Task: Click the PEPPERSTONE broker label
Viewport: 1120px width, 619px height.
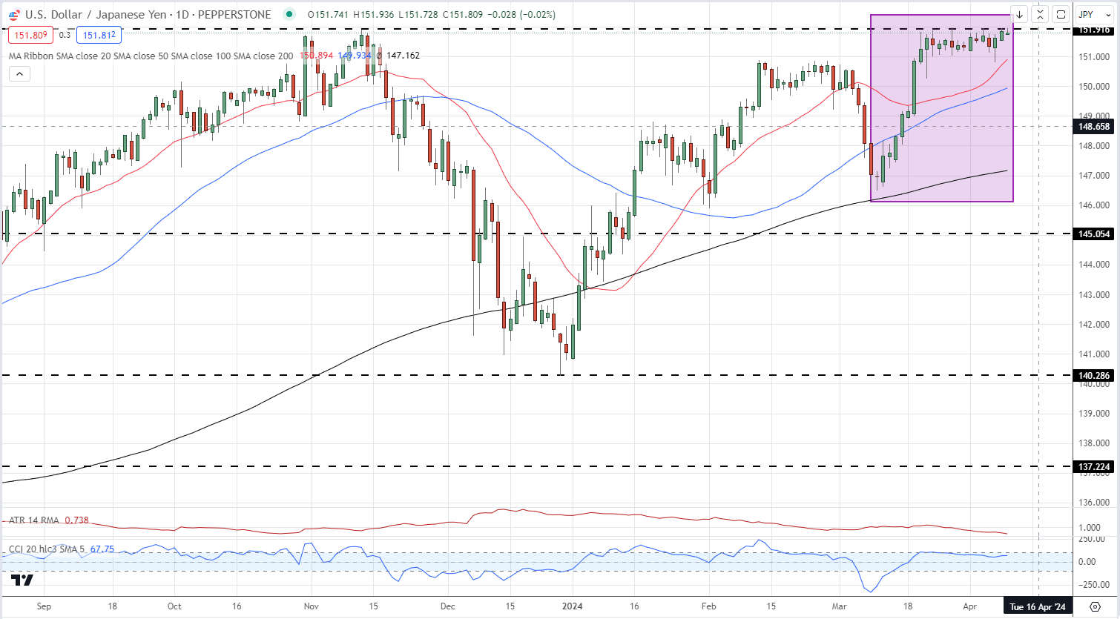Action: [234, 15]
